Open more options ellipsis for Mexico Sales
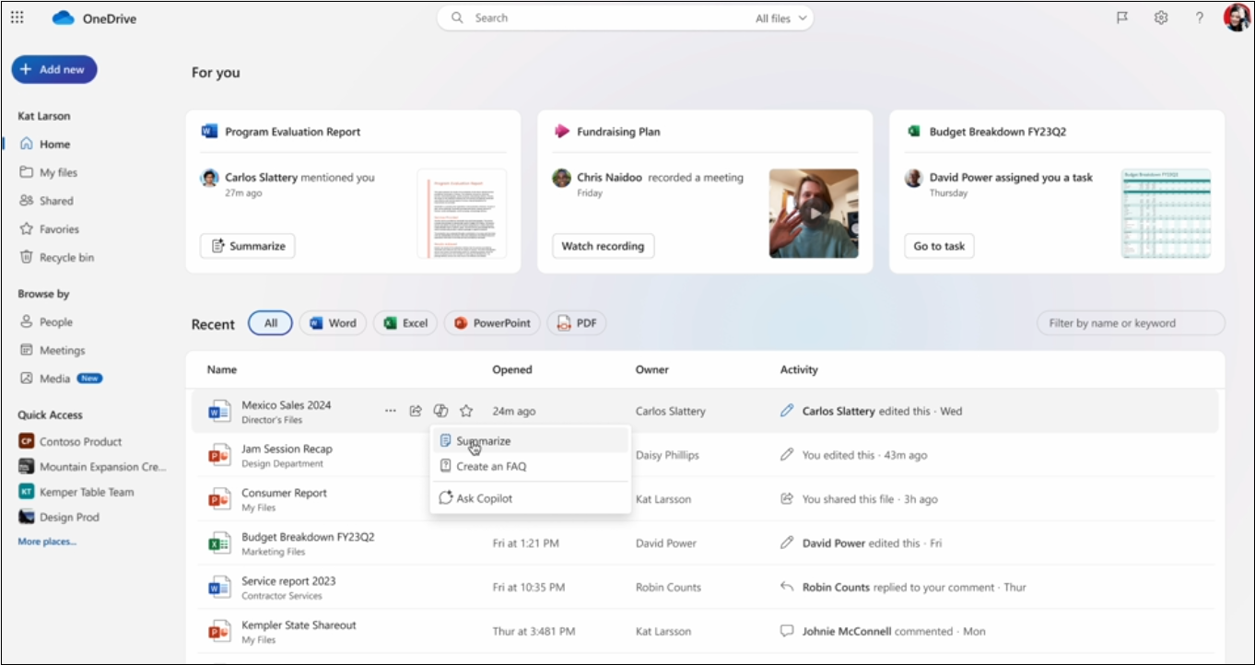This screenshot has height=665, width=1255. [x=391, y=411]
